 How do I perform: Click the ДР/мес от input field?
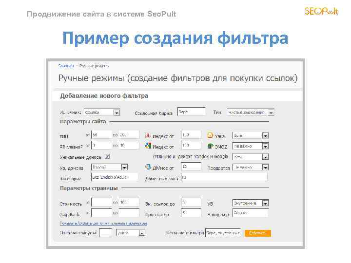[x=191, y=167]
